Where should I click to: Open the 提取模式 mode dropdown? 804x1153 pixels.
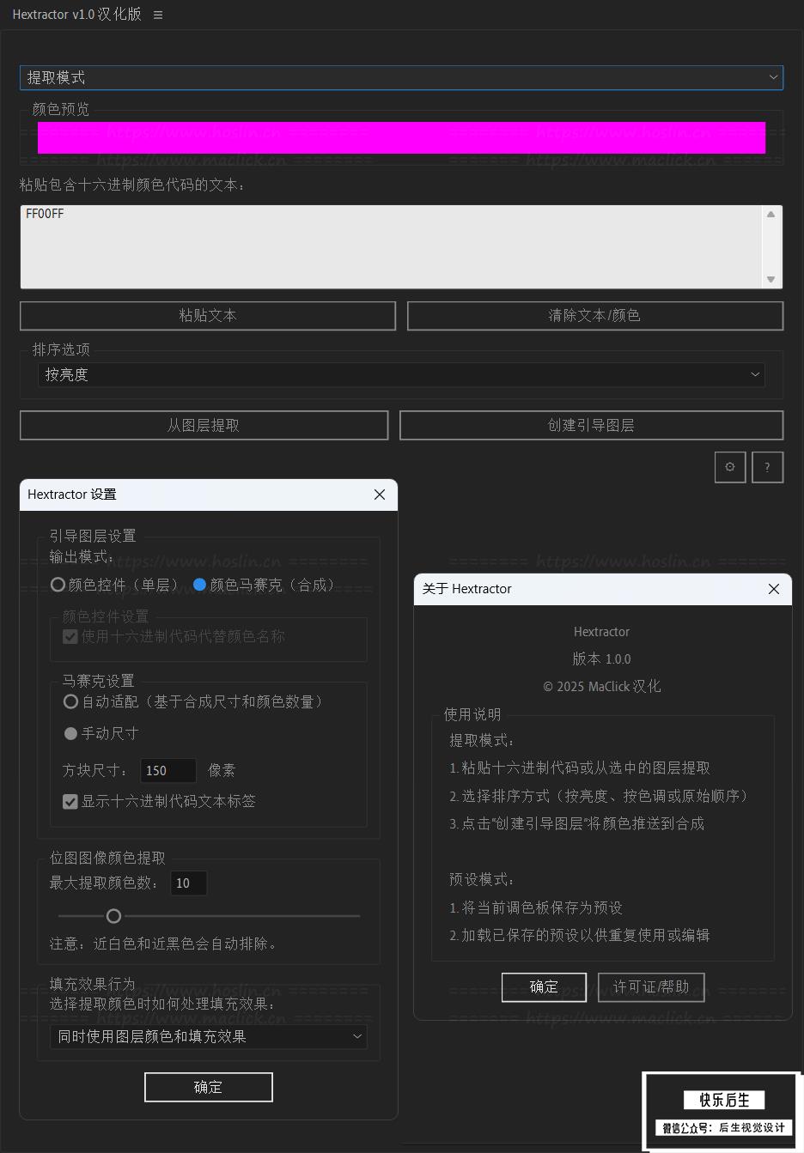401,77
